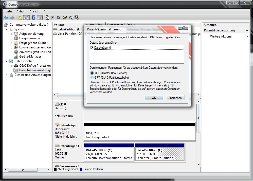
Task: Close the Datenträgerinitialisierung dialog
Action: (x=183, y=27)
